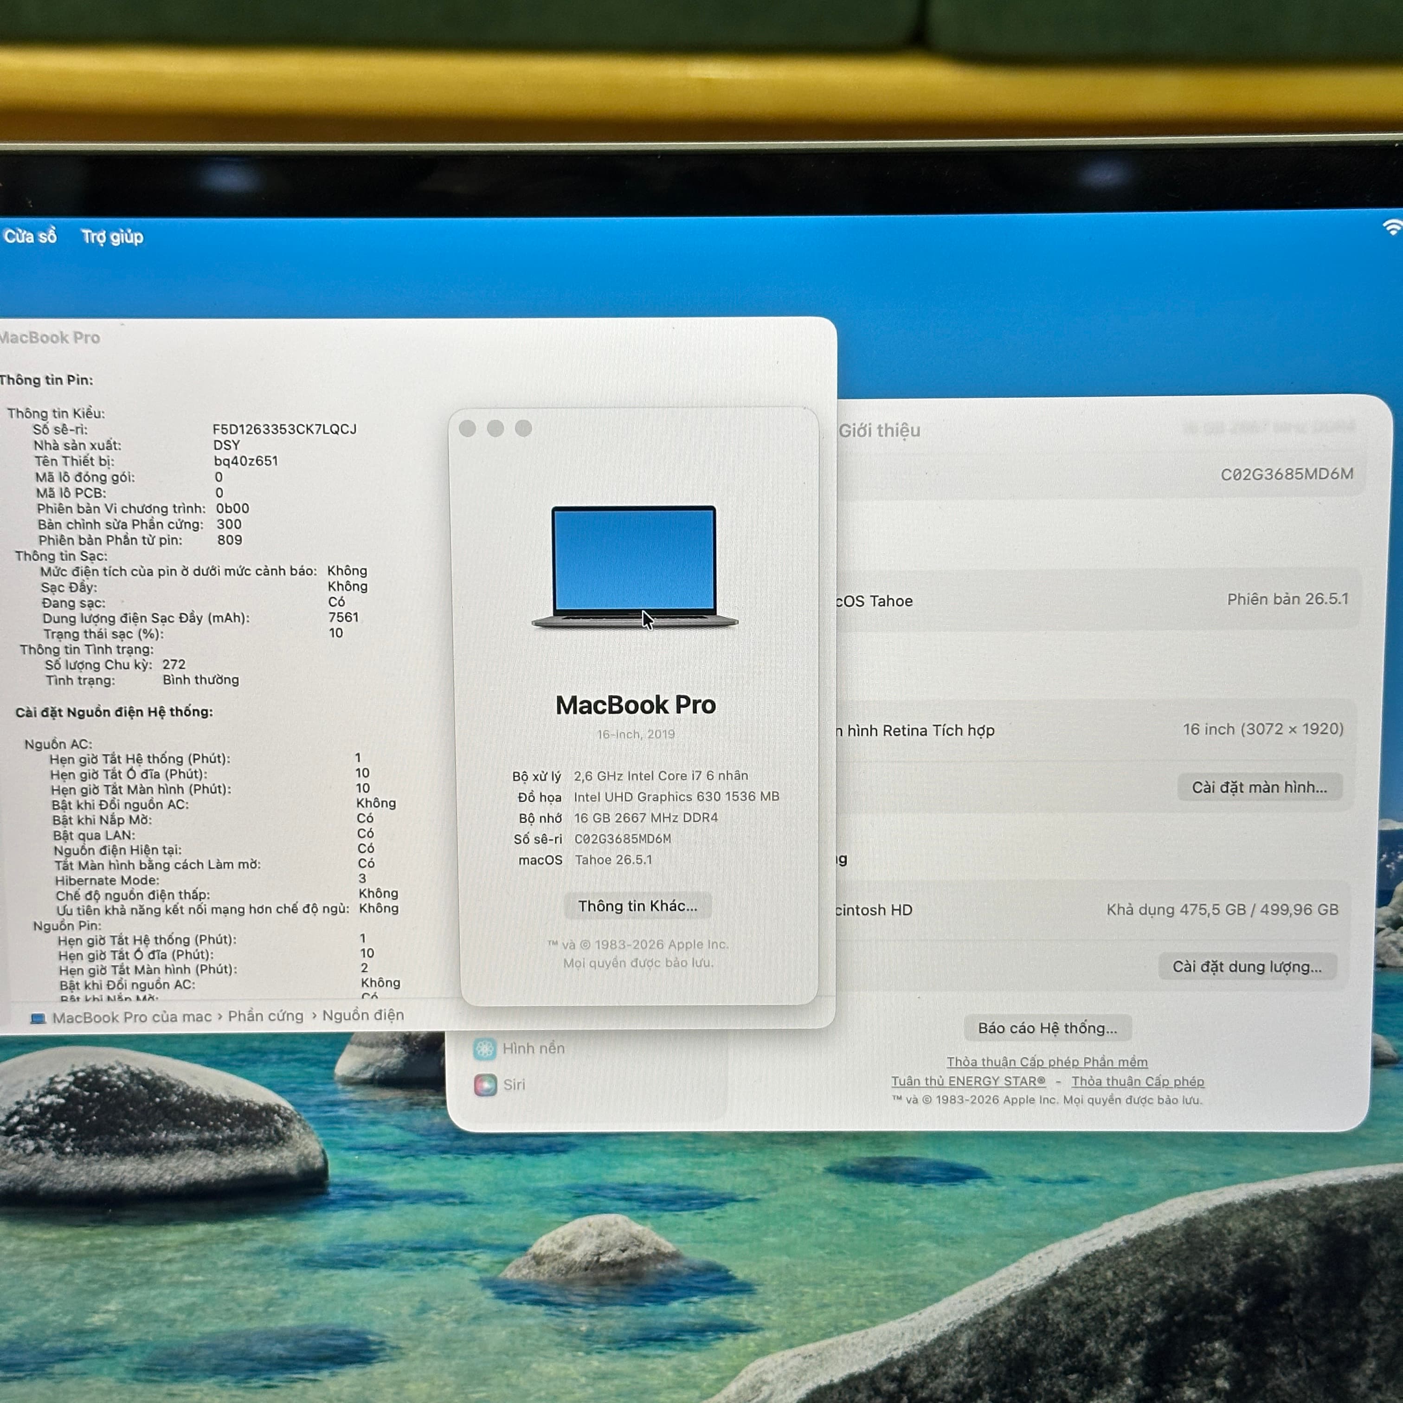This screenshot has width=1403, height=1403.
Task: Click Nguồn AC section label
Action: [58, 744]
